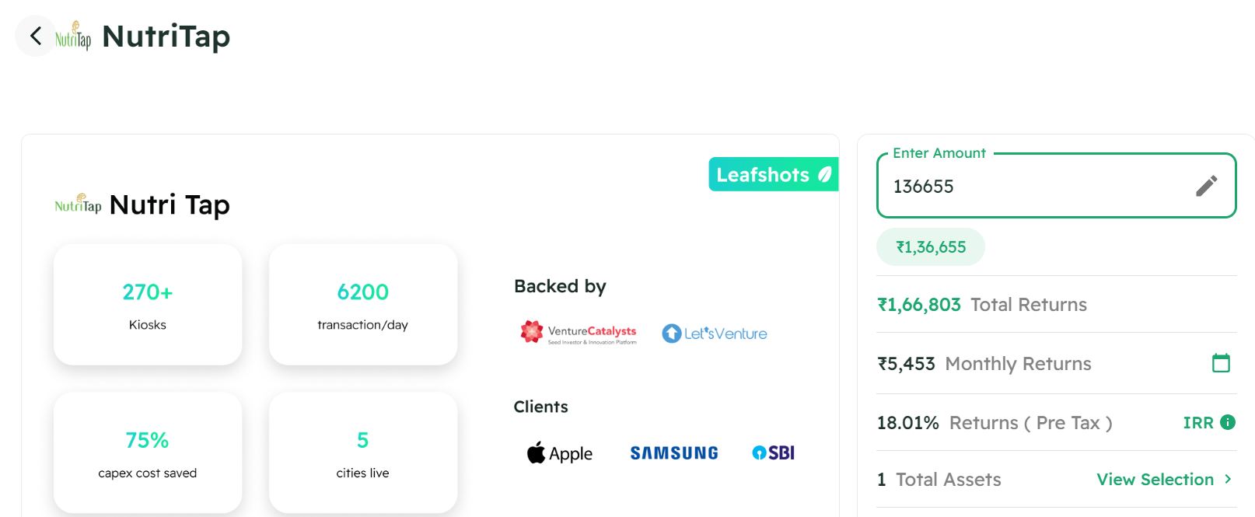The width and height of the screenshot is (1255, 517).
Task: Open the monthly returns calendar icon
Action: pos(1221,363)
